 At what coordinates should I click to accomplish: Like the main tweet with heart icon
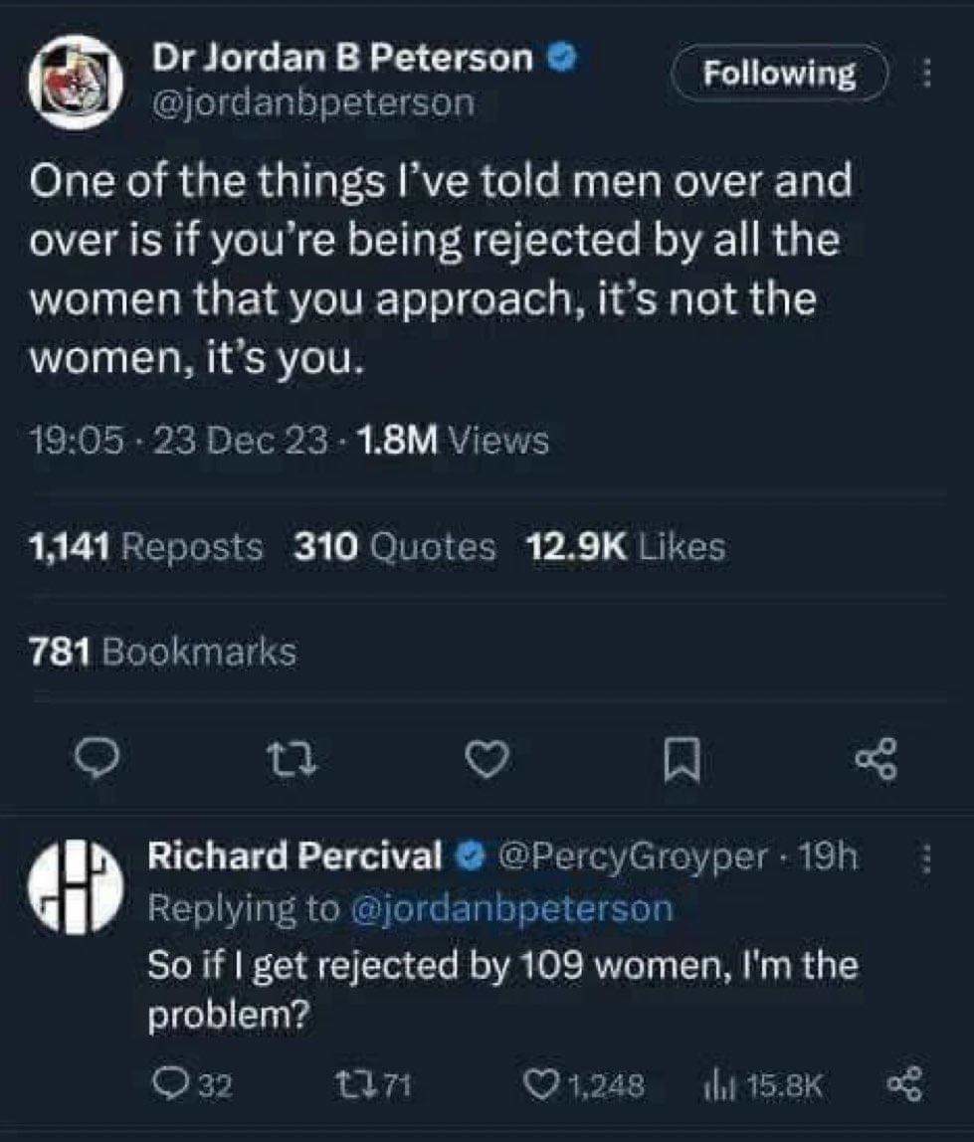pos(488,760)
